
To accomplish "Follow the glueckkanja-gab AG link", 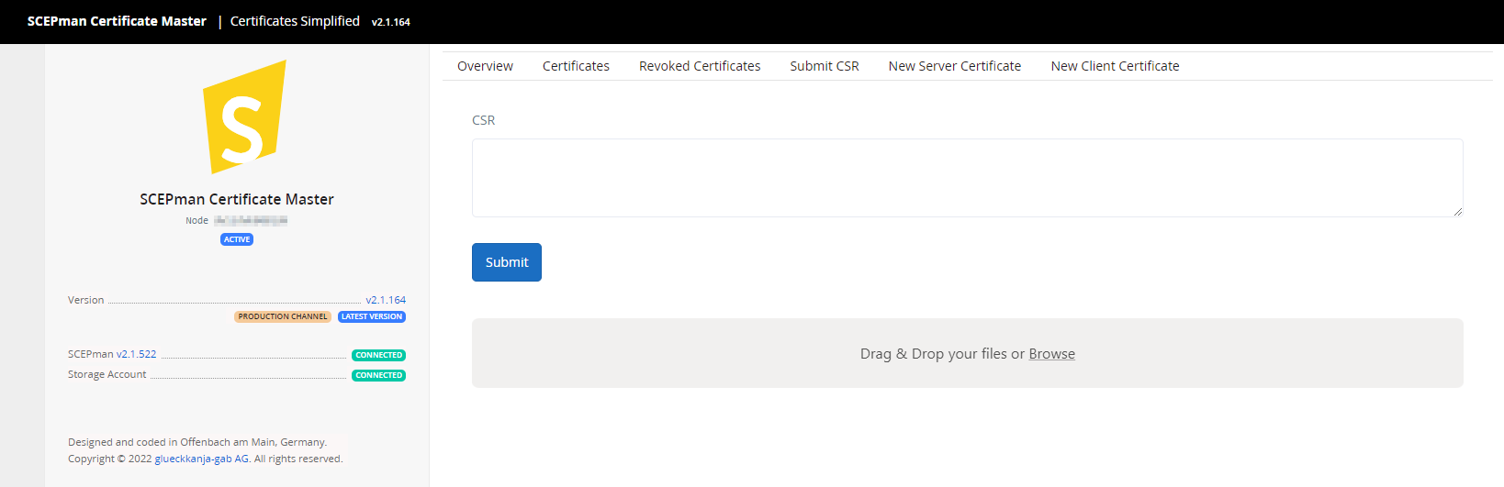I will coord(202,459).
